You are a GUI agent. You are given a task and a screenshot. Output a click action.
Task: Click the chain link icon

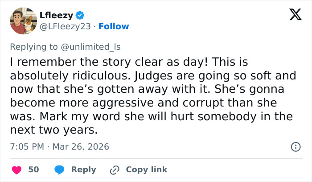pos(115,170)
